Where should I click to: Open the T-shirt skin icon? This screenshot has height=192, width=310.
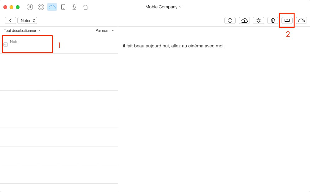[x=86, y=7]
